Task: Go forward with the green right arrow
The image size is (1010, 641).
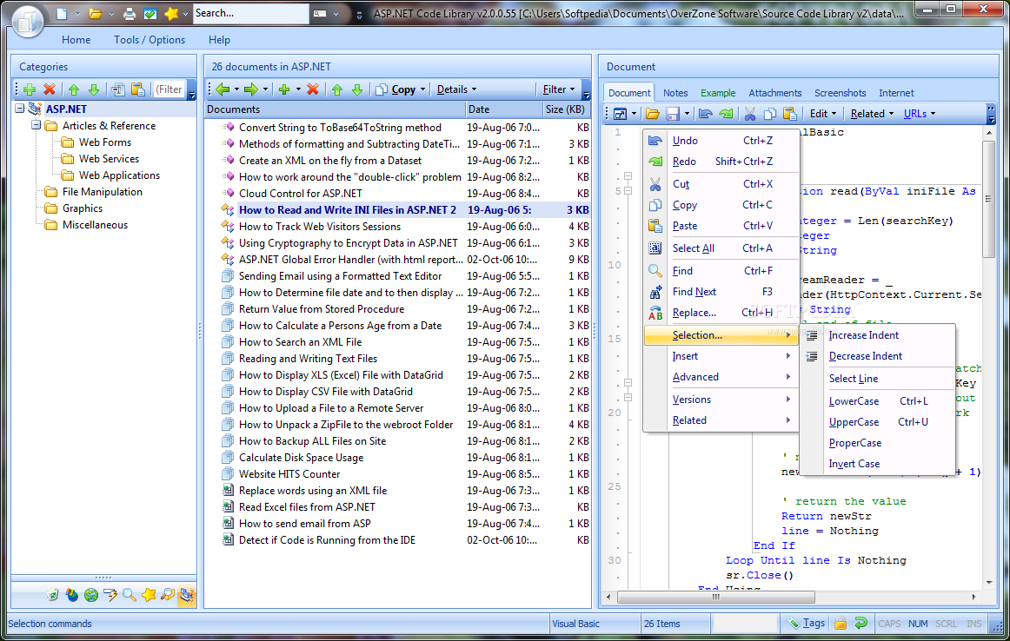Action: (251, 89)
